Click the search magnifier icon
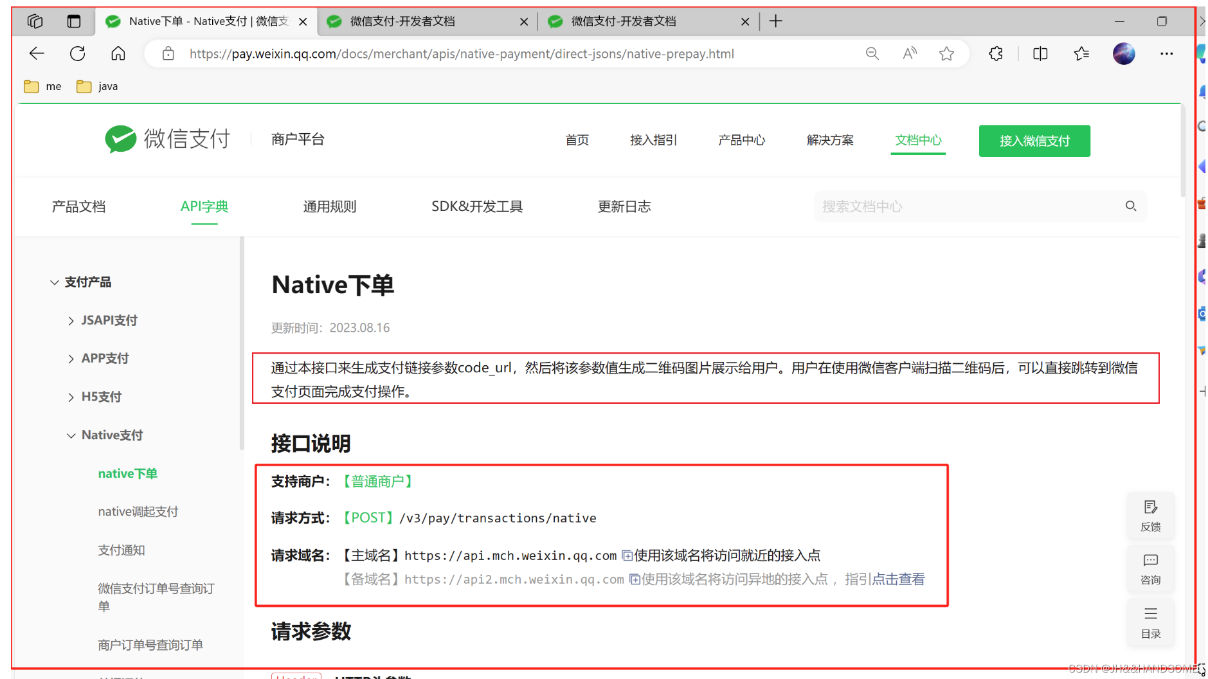1208x679 pixels. [1131, 206]
